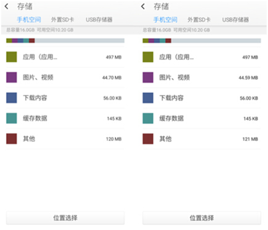
Task: Tap dark red 其他 color square, left screen
Action: pos(12,139)
